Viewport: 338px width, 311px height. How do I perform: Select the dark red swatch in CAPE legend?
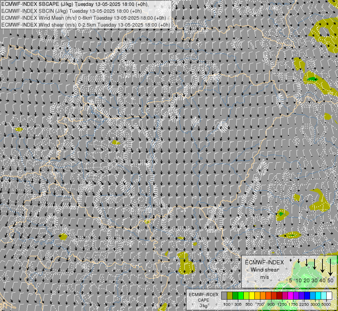tap(280, 296)
